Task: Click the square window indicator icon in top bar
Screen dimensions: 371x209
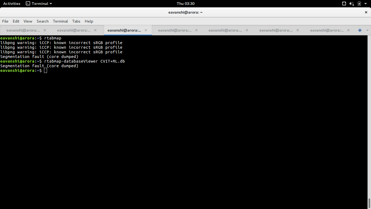Action: coord(344,4)
